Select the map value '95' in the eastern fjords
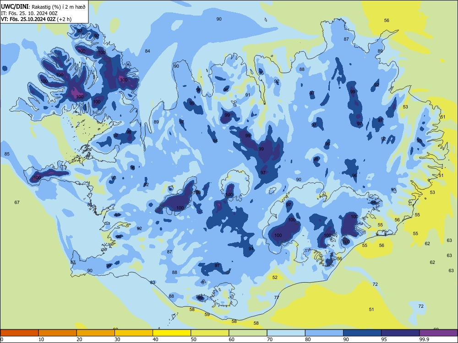 [x=419, y=140]
